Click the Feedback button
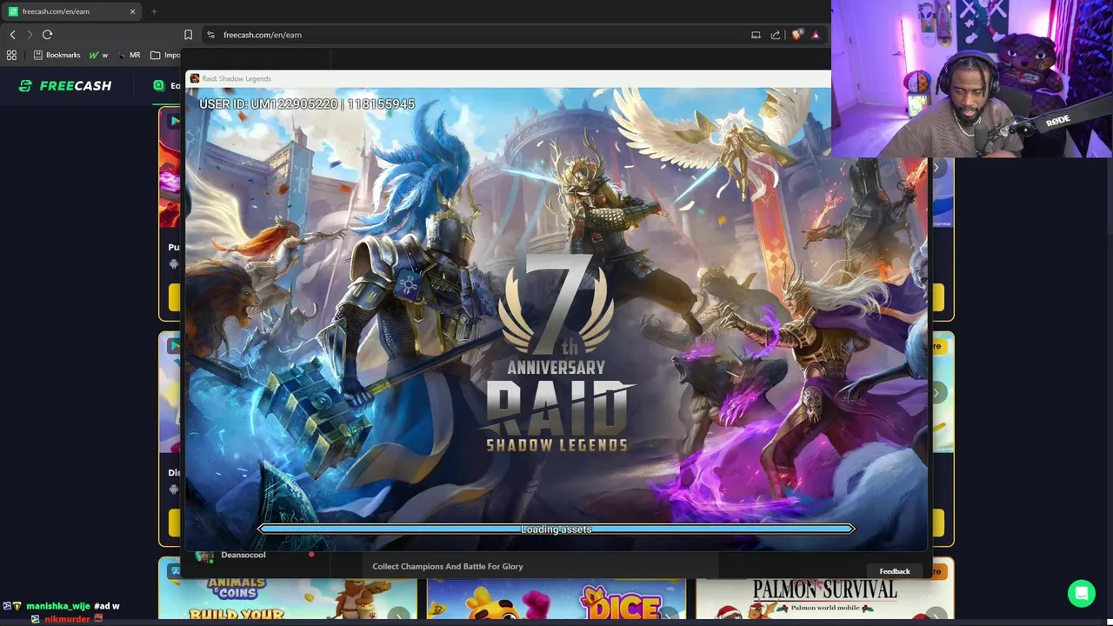1113x626 pixels. pyautogui.click(x=895, y=571)
